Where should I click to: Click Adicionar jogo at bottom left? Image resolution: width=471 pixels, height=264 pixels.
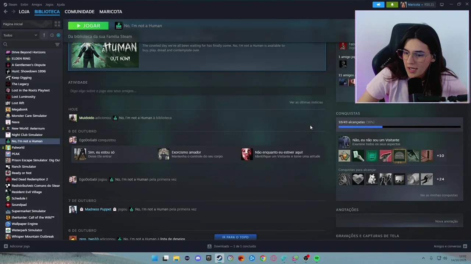(17, 246)
